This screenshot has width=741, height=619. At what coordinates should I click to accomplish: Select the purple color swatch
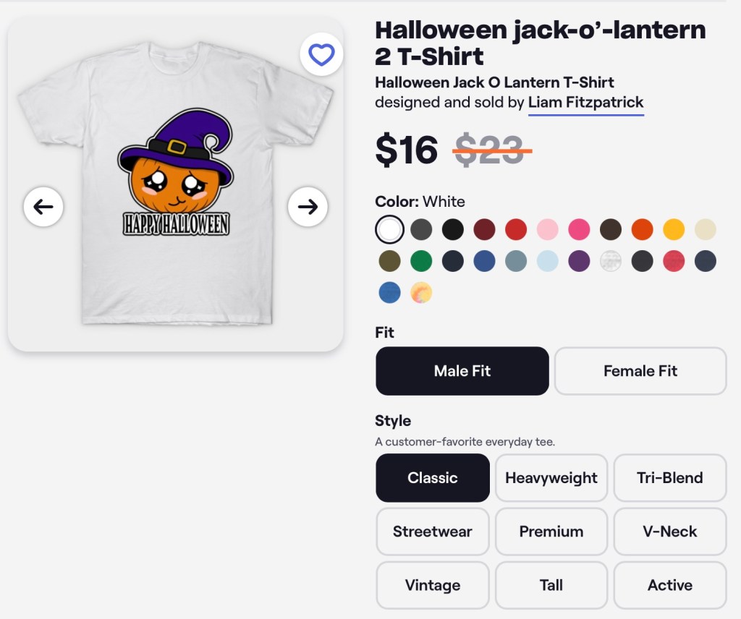pyautogui.click(x=579, y=261)
